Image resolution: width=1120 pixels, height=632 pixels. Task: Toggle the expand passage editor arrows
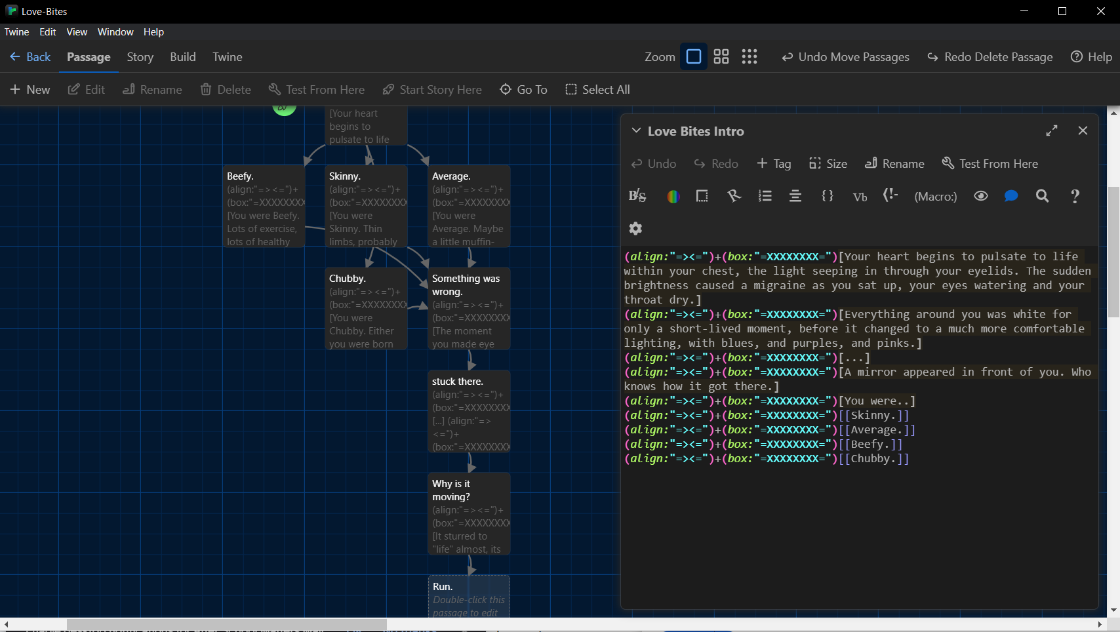(1052, 131)
